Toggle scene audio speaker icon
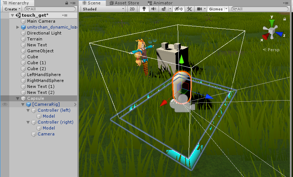293x177 pixels. coord(154,9)
